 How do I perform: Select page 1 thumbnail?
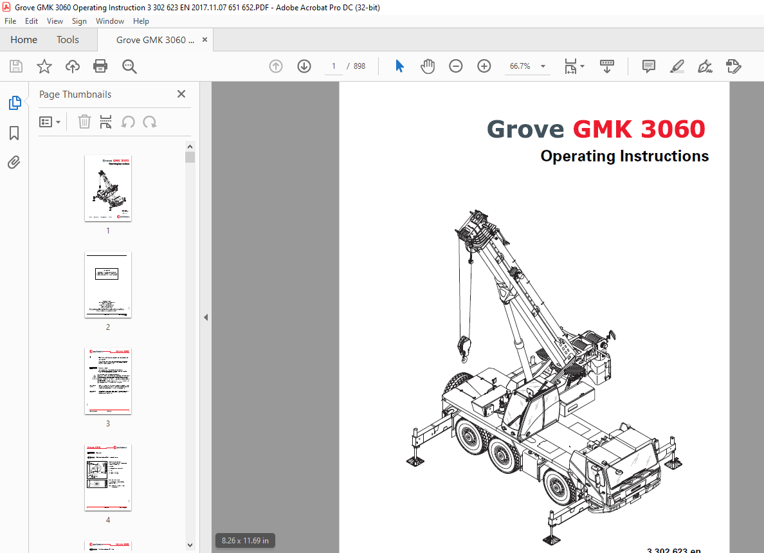(x=107, y=188)
